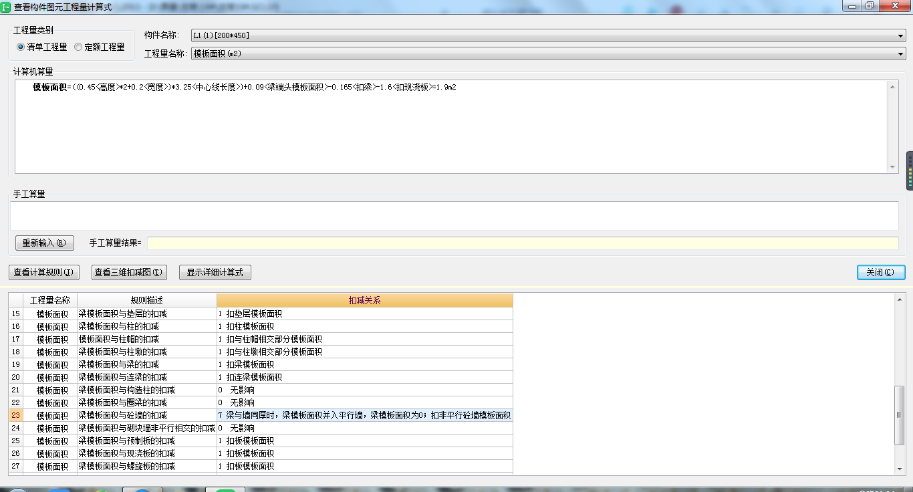Click 关闭(C) button

[881, 272]
